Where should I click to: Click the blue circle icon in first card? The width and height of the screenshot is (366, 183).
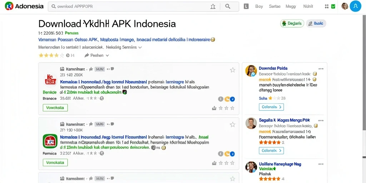pos(232,99)
